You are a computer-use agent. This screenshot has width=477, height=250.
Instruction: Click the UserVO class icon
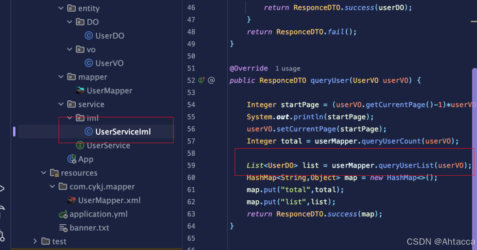point(89,63)
